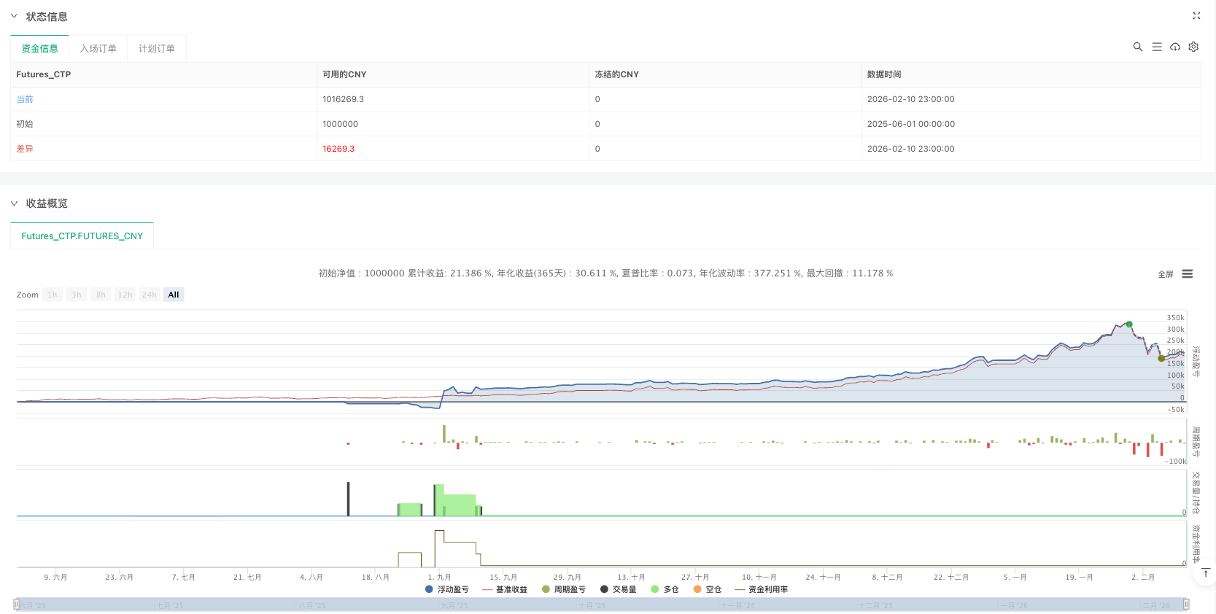The height and width of the screenshot is (614, 1216).
Task: Select the Futures_CTP.FUTURES_CNY tab
Action: (82, 236)
